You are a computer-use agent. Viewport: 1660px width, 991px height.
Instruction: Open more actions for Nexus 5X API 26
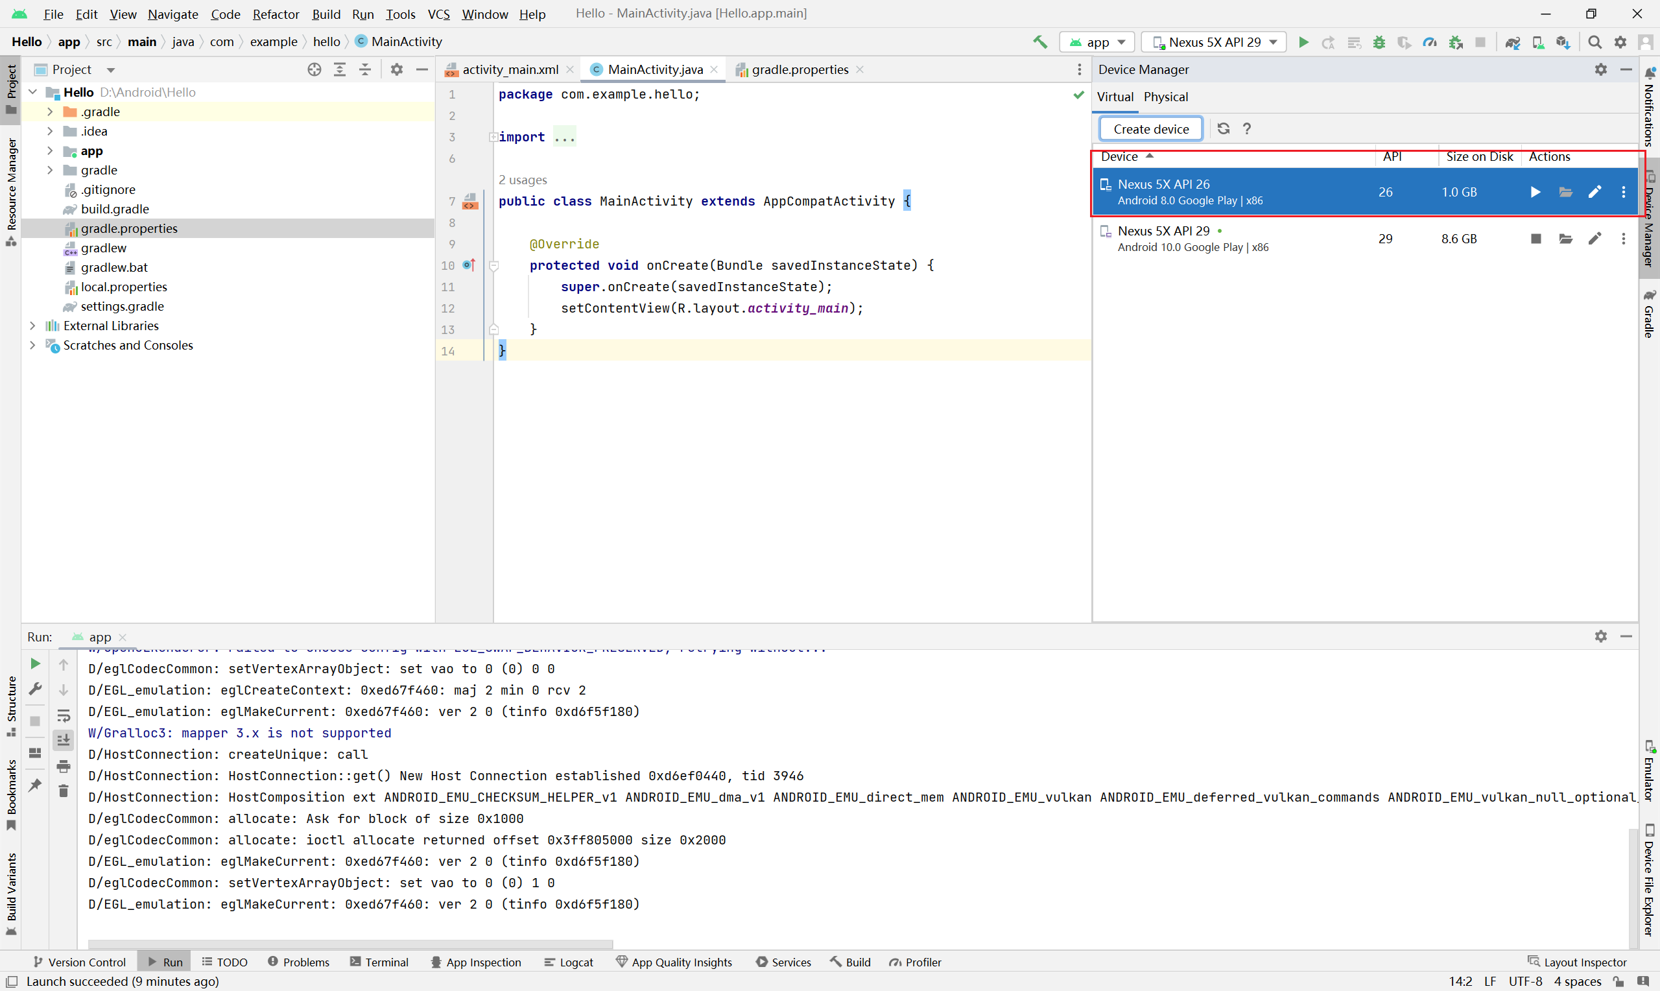coord(1623,193)
